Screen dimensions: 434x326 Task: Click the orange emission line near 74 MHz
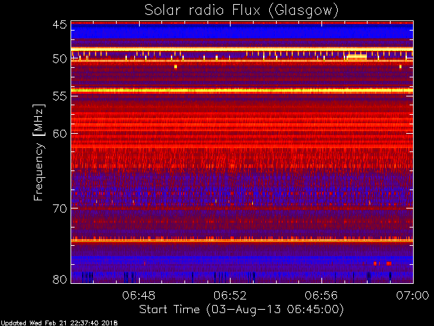pos(242,240)
